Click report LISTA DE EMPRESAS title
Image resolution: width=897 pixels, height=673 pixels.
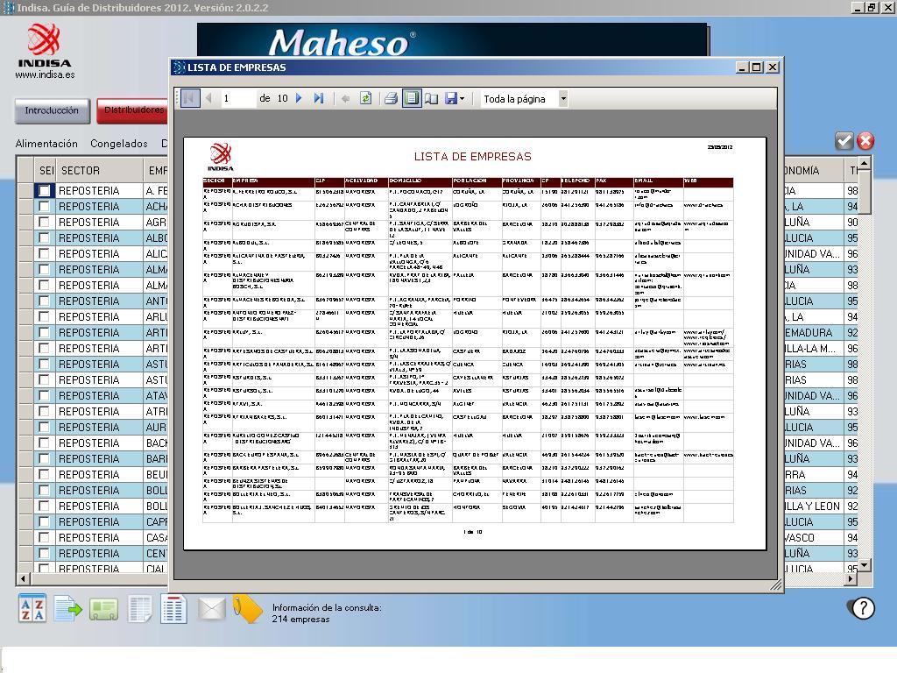point(472,156)
